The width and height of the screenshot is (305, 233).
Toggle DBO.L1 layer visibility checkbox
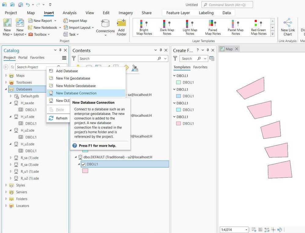pyautogui.click(x=83, y=164)
